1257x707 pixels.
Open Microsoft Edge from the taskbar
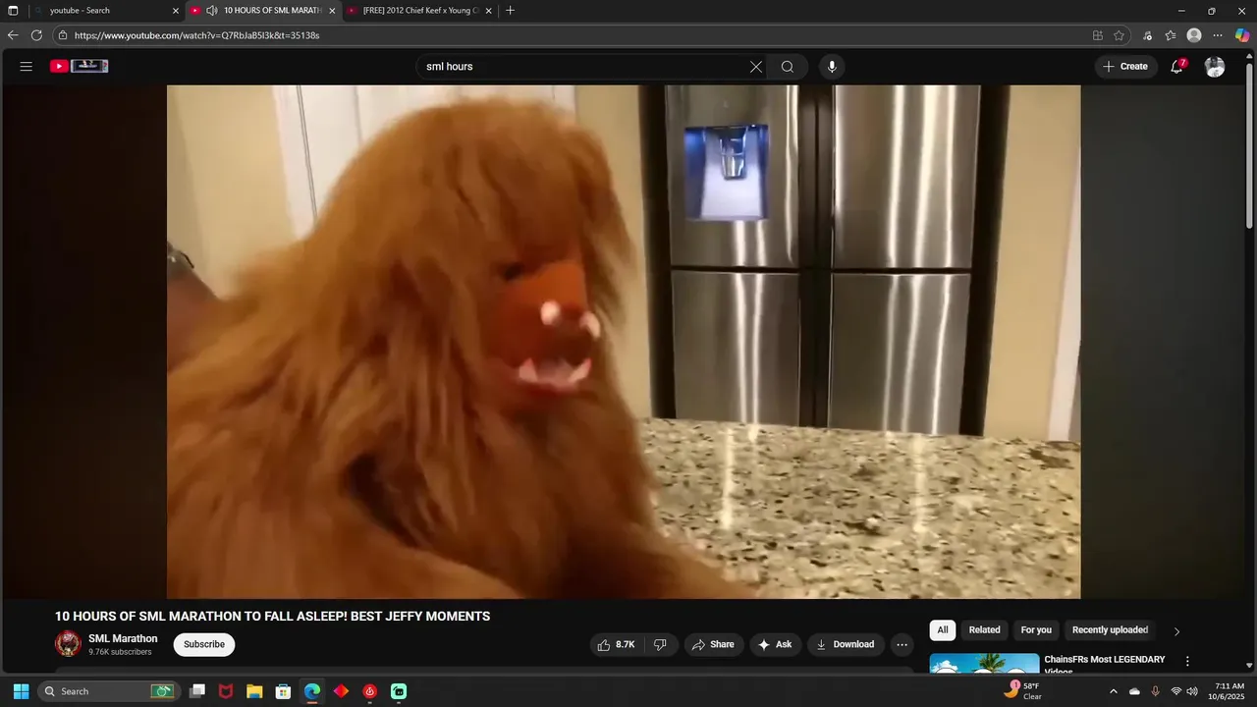[312, 691]
